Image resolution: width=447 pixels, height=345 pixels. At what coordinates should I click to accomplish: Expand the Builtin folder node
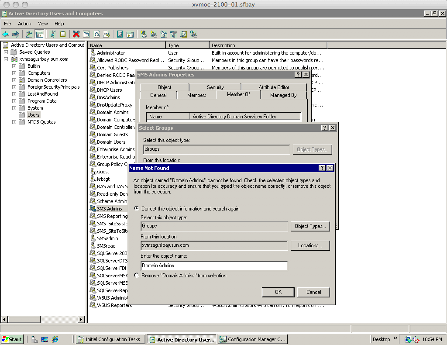14,66
